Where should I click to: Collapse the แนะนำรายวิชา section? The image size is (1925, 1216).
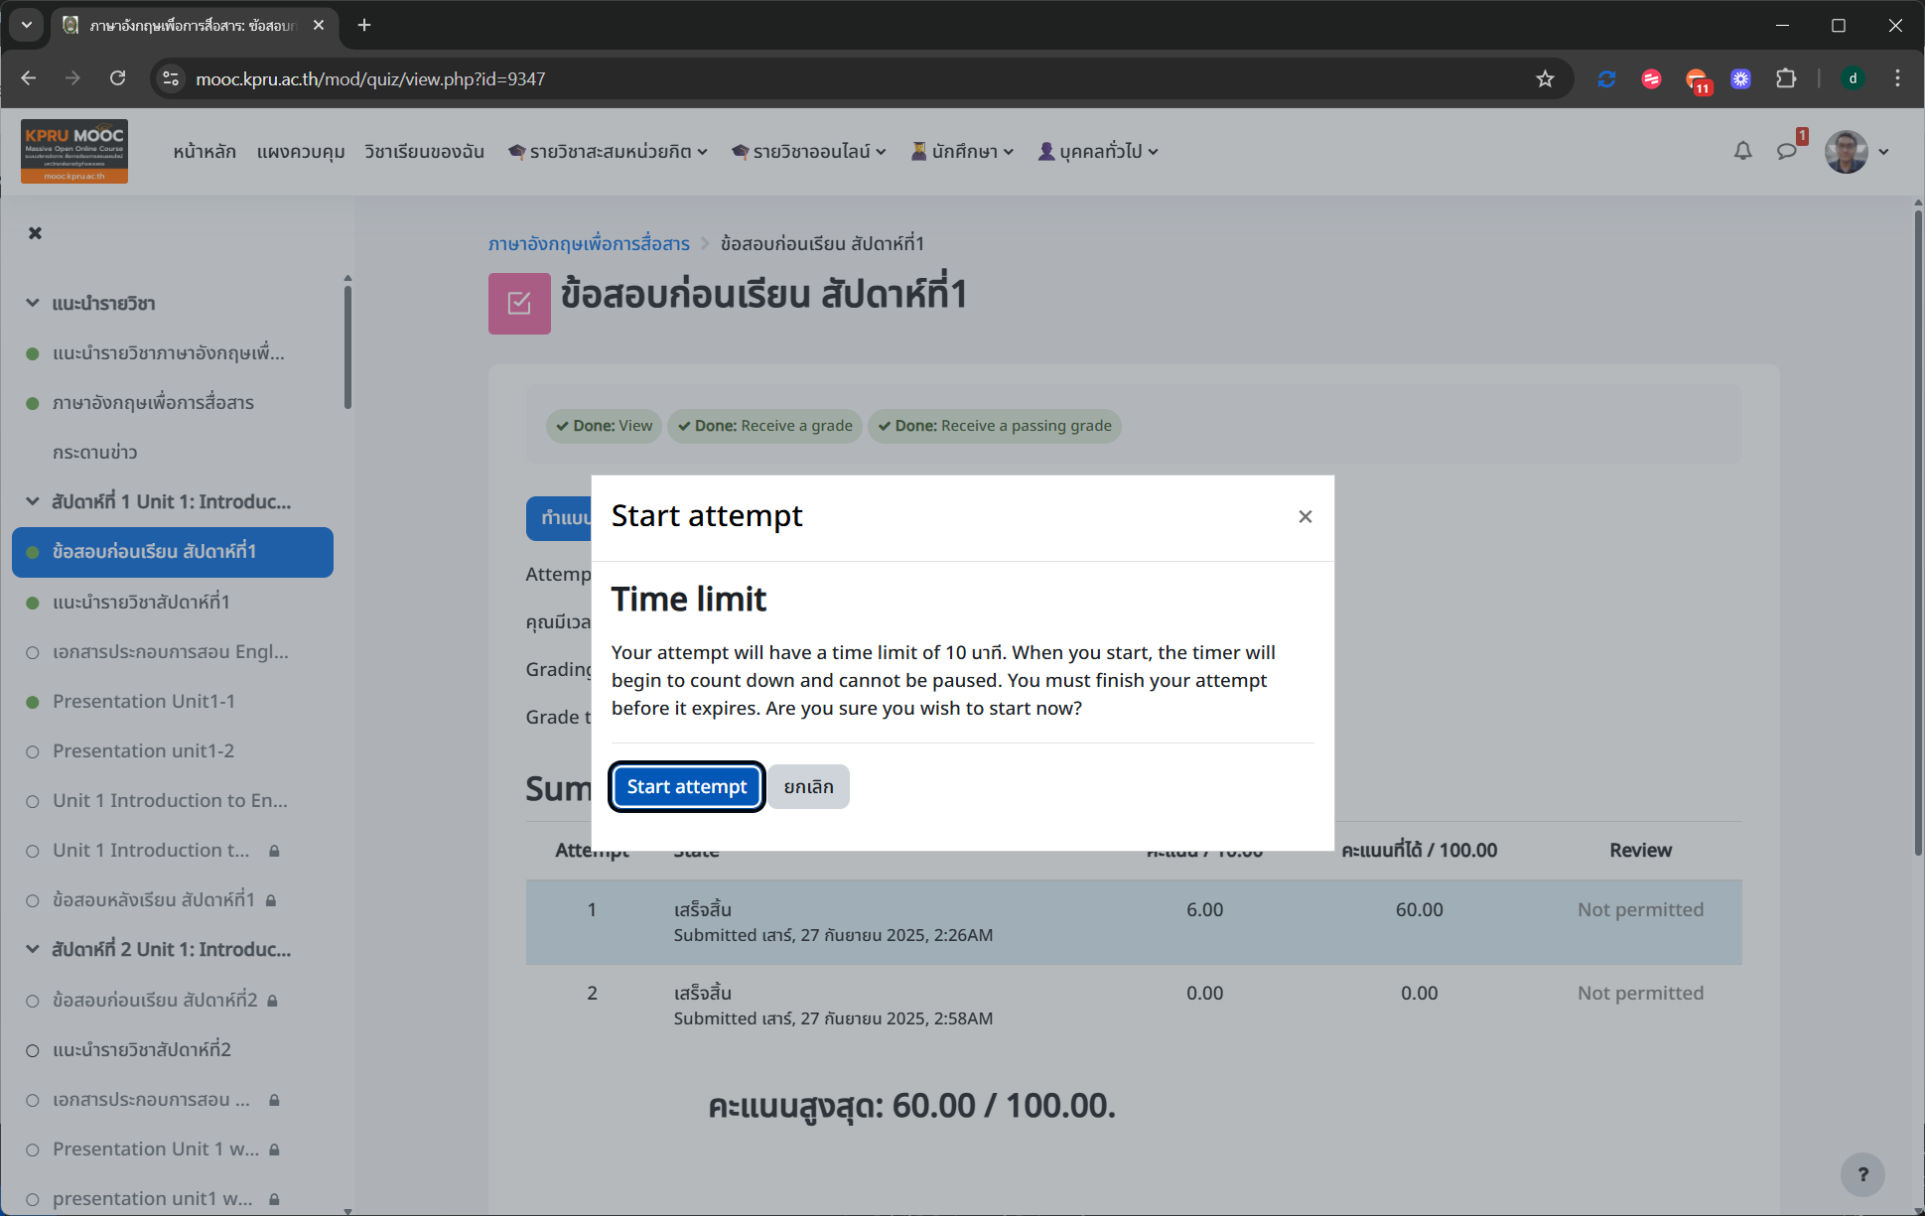point(33,303)
